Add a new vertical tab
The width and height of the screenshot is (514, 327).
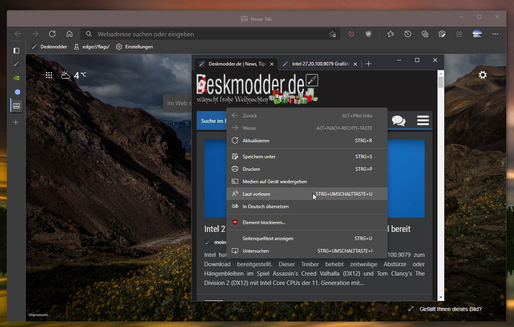pos(16,122)
